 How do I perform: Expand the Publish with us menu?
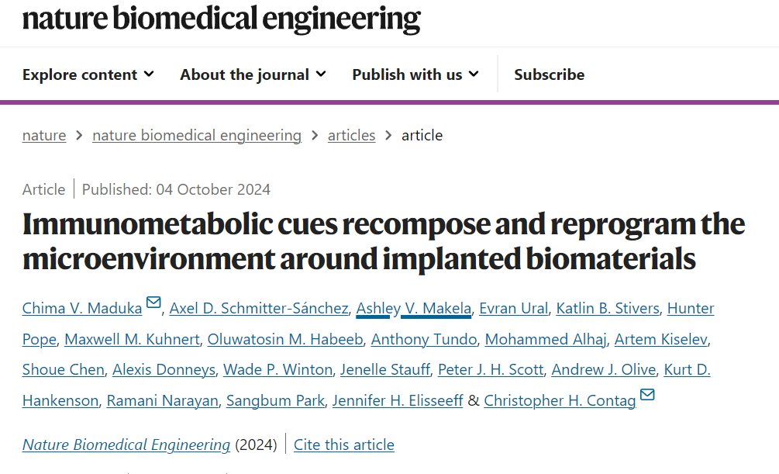coord(415,74)
